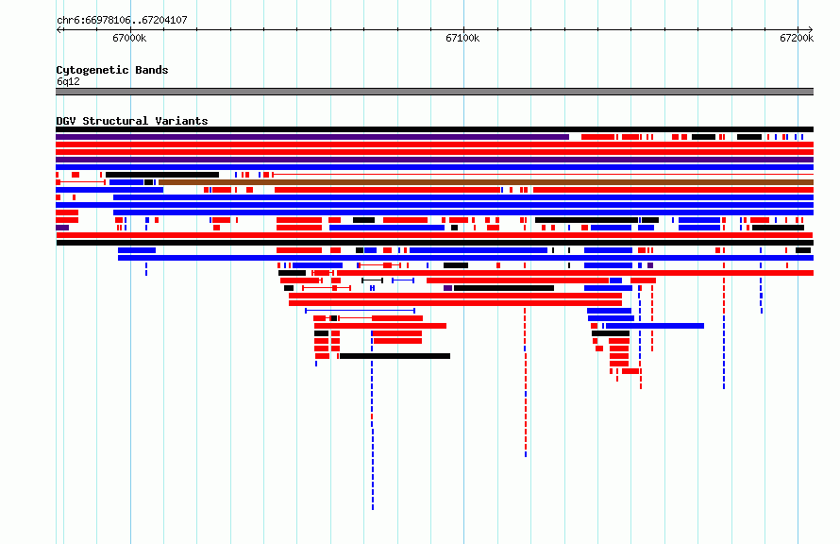This screenshot has width=840, height=544.
Task: Select the blue bar right of the red squares near 67140k
Action: click(655, 326)
